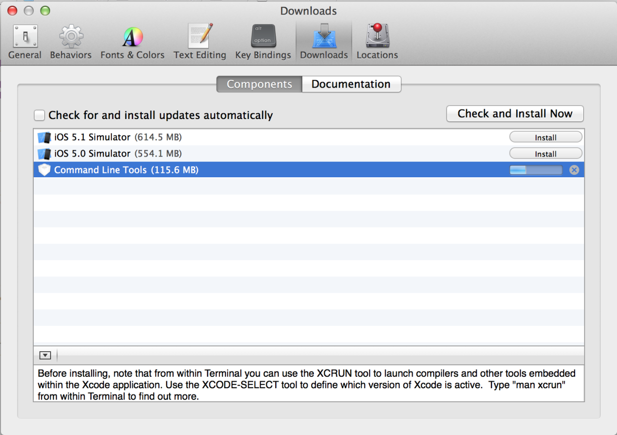Viewport: 617px width, 435px height.
Task: Install the iOS 5.0 Simulator
Action: (x=546, y=154)
